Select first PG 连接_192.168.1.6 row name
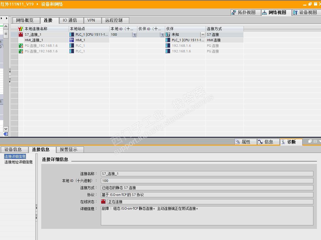 tap(41, 46)
